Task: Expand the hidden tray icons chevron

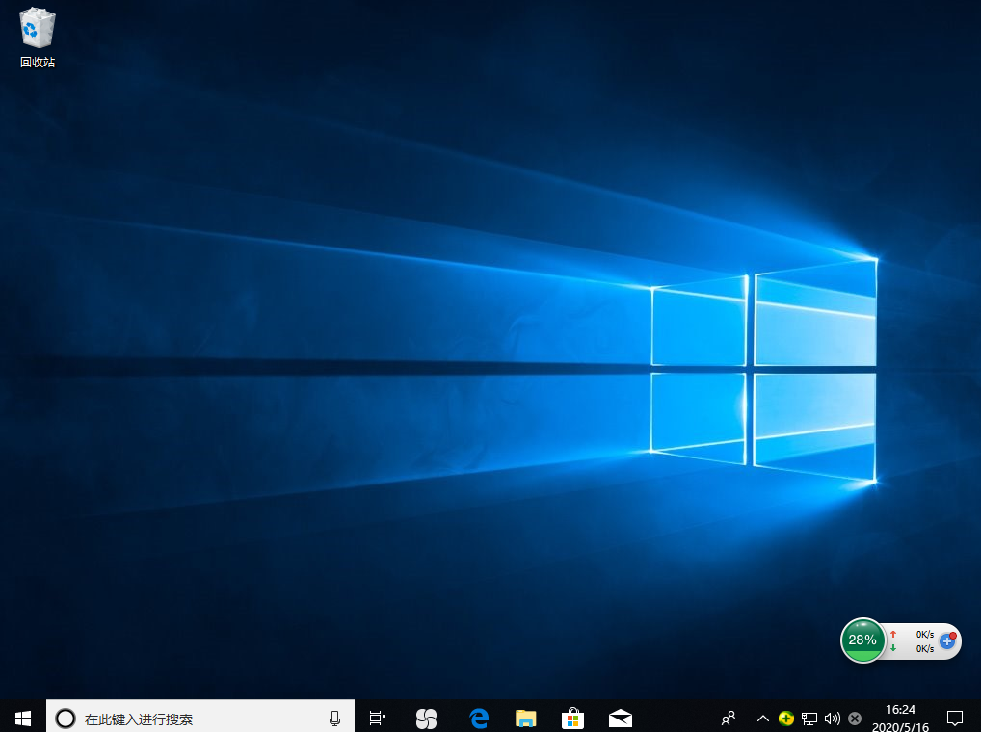Action: [x=762, y=718]
